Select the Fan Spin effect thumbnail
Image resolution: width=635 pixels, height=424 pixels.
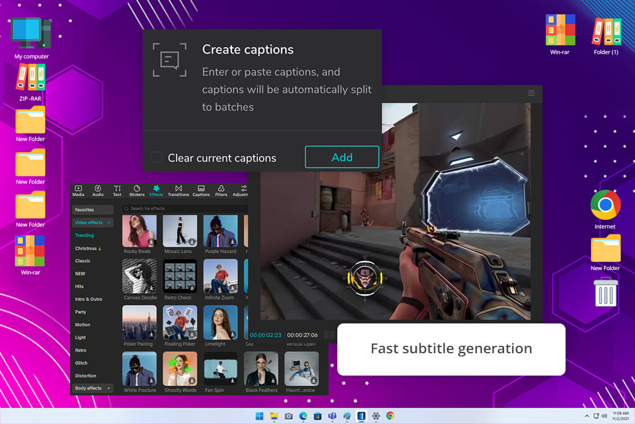pyautogui.click(x=220, y=369)
